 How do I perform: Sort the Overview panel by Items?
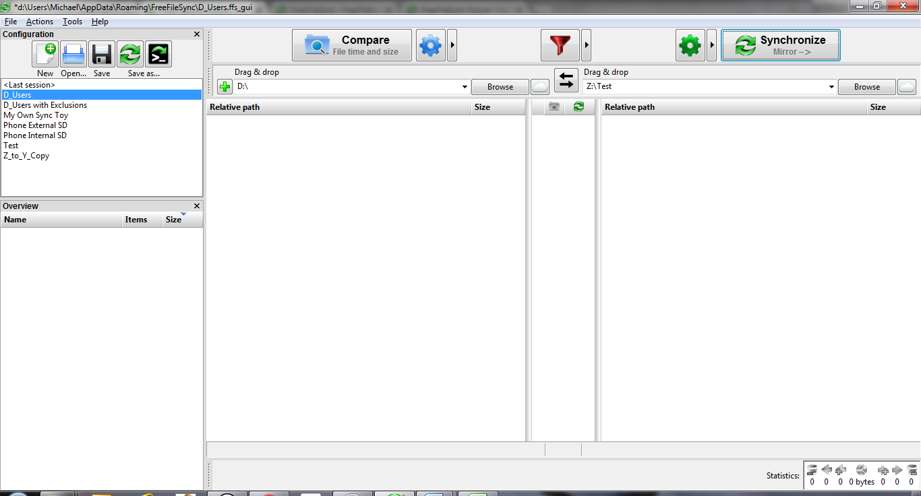coord(142,220)
